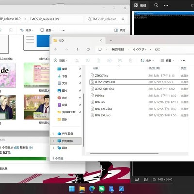Image resolution: width=194 pixels, height=194 pixels.
Task: Open 桌面 in the quick access sidebar
Action: tap(65, 69)
